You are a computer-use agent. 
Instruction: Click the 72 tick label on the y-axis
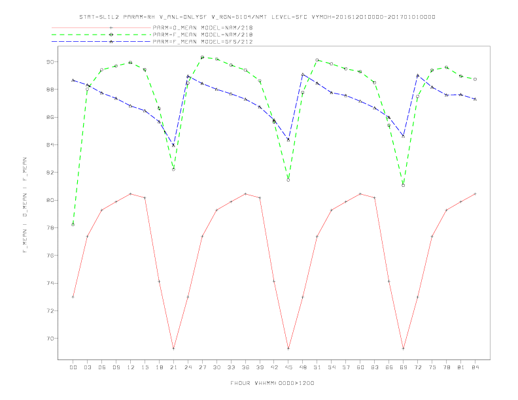pos(50,310)
